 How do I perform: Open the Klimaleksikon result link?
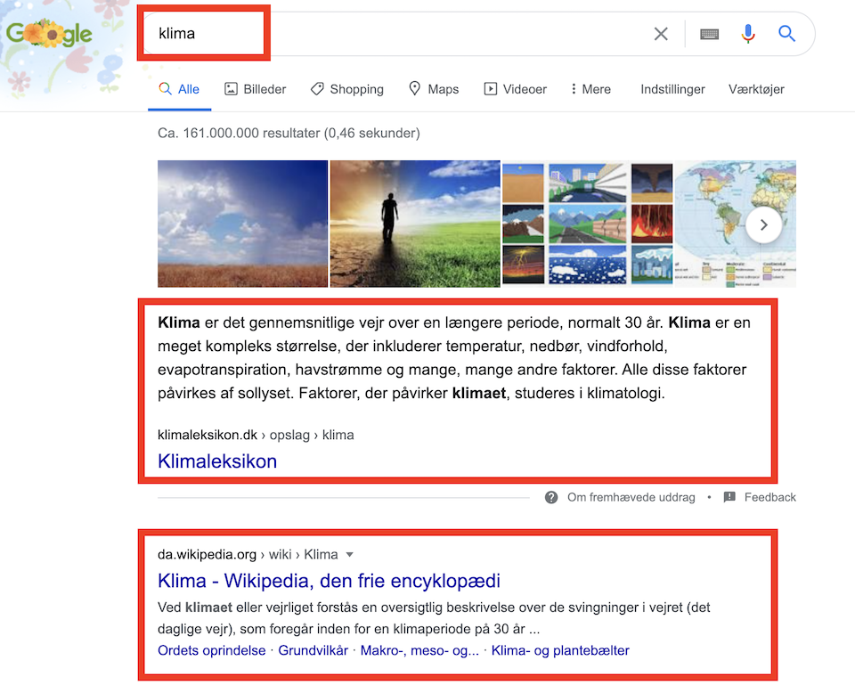click(217, 461)
